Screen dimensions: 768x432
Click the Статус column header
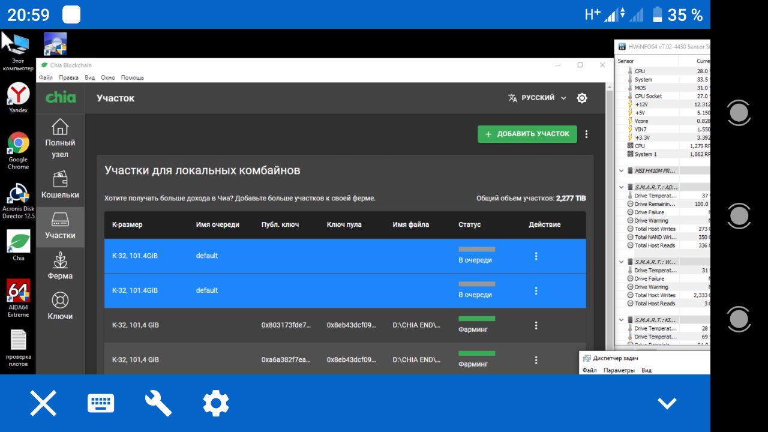pyautogui.click(x=470, y=225)
